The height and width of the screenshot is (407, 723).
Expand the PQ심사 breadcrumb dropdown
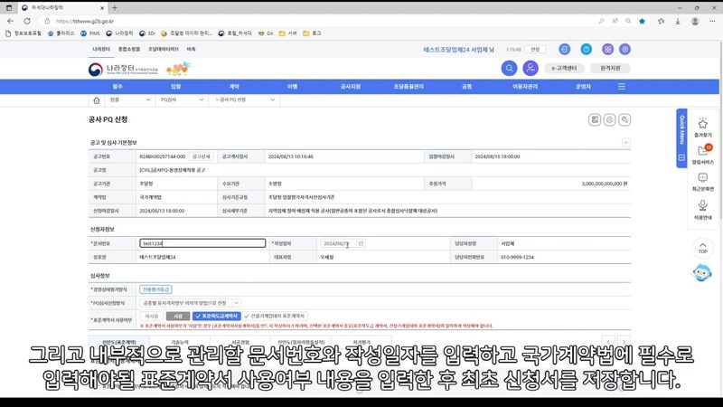(182, 99)
